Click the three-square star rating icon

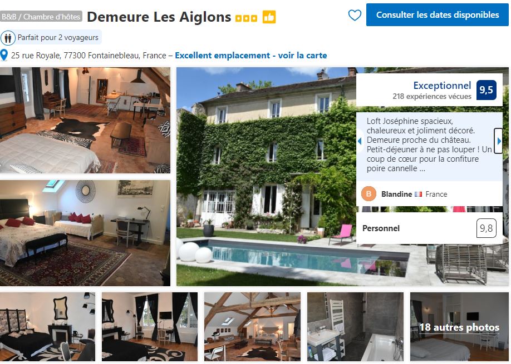(x=246, y=18)
